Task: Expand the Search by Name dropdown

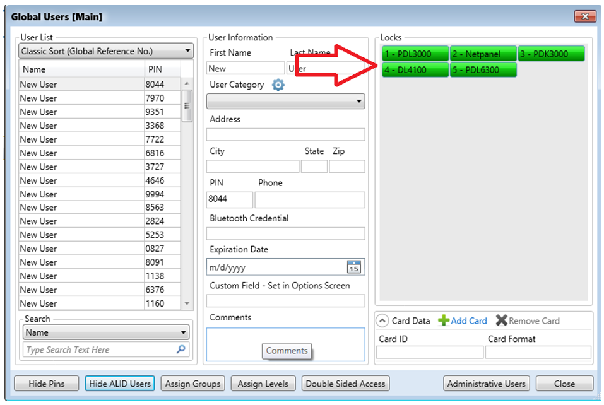Action: pyautogui.click(x=106, y=332)
